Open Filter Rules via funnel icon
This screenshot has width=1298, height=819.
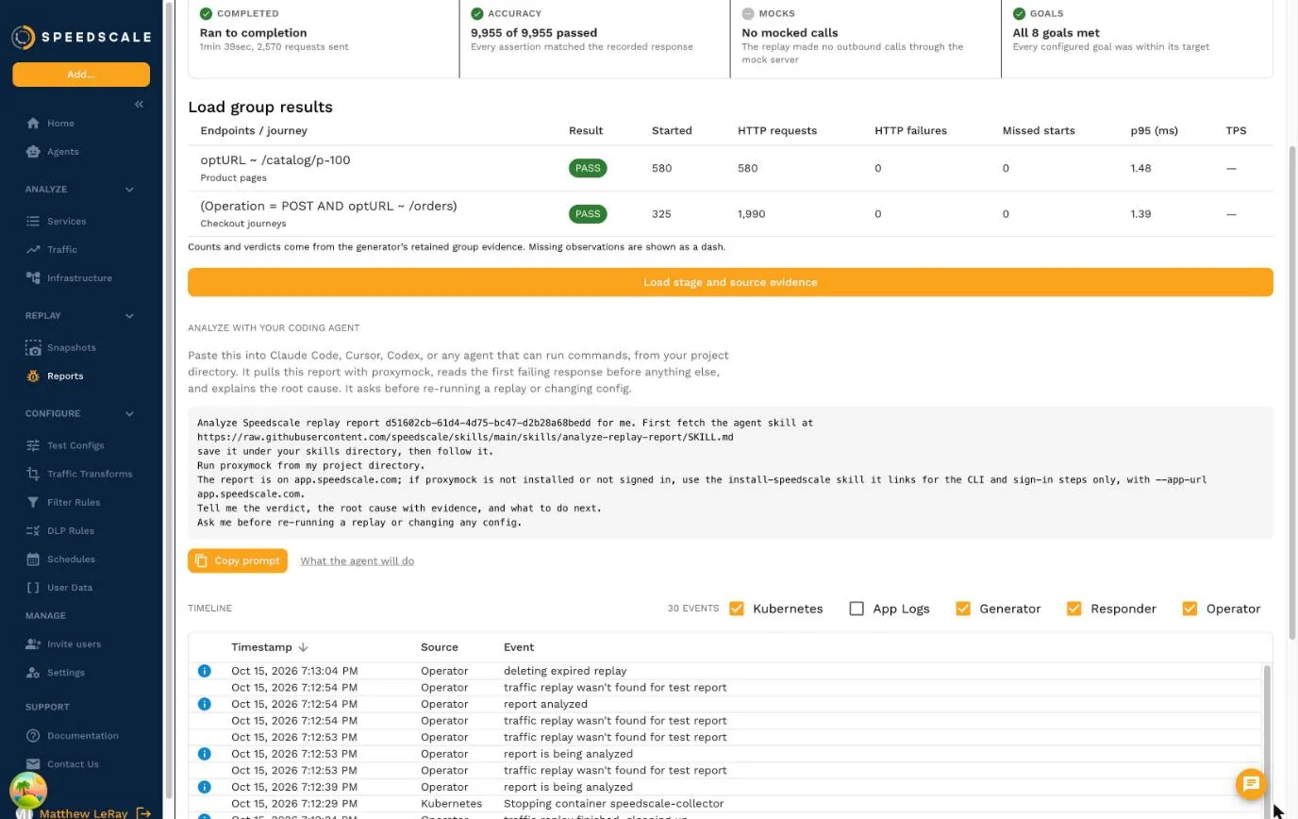coord(33,502)
